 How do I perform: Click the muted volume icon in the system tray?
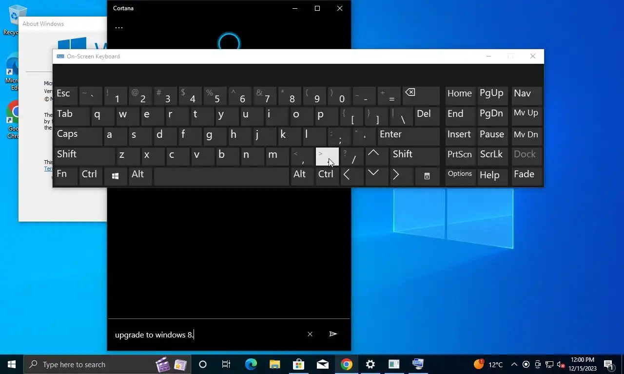pos(561,364)
